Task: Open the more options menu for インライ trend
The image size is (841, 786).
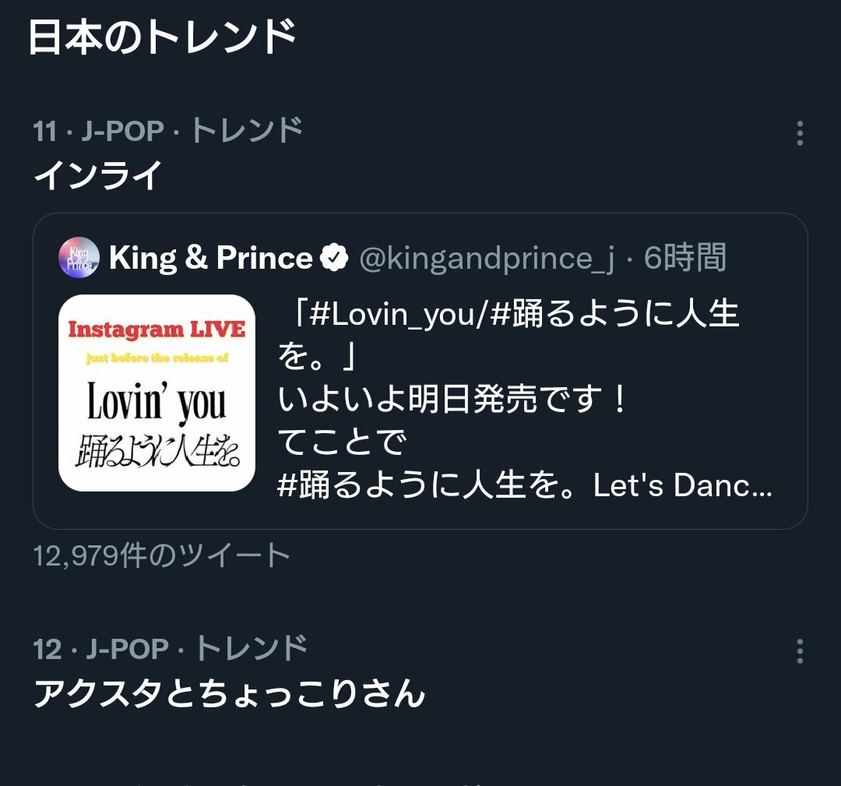Action: tap(800, 134)
